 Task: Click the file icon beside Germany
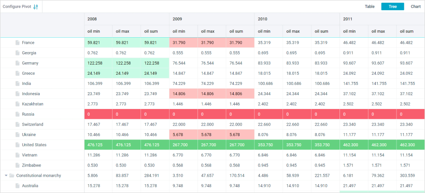[17, 63]
